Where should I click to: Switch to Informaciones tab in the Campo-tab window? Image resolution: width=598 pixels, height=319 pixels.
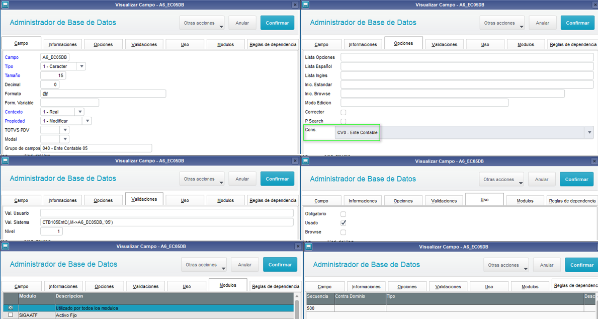click(62, 44)
